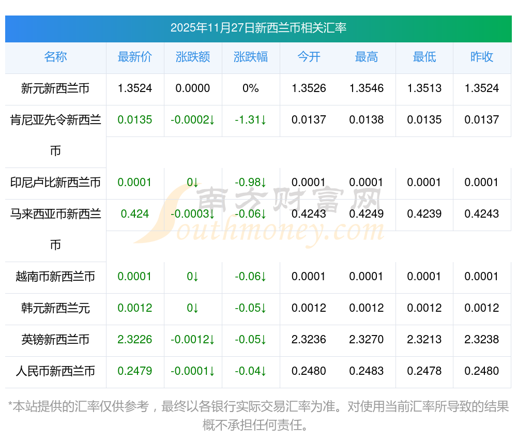Click the 涨跌额 column header
The image size is (517, 441).
pyautogui.click(x=193, y=57)
